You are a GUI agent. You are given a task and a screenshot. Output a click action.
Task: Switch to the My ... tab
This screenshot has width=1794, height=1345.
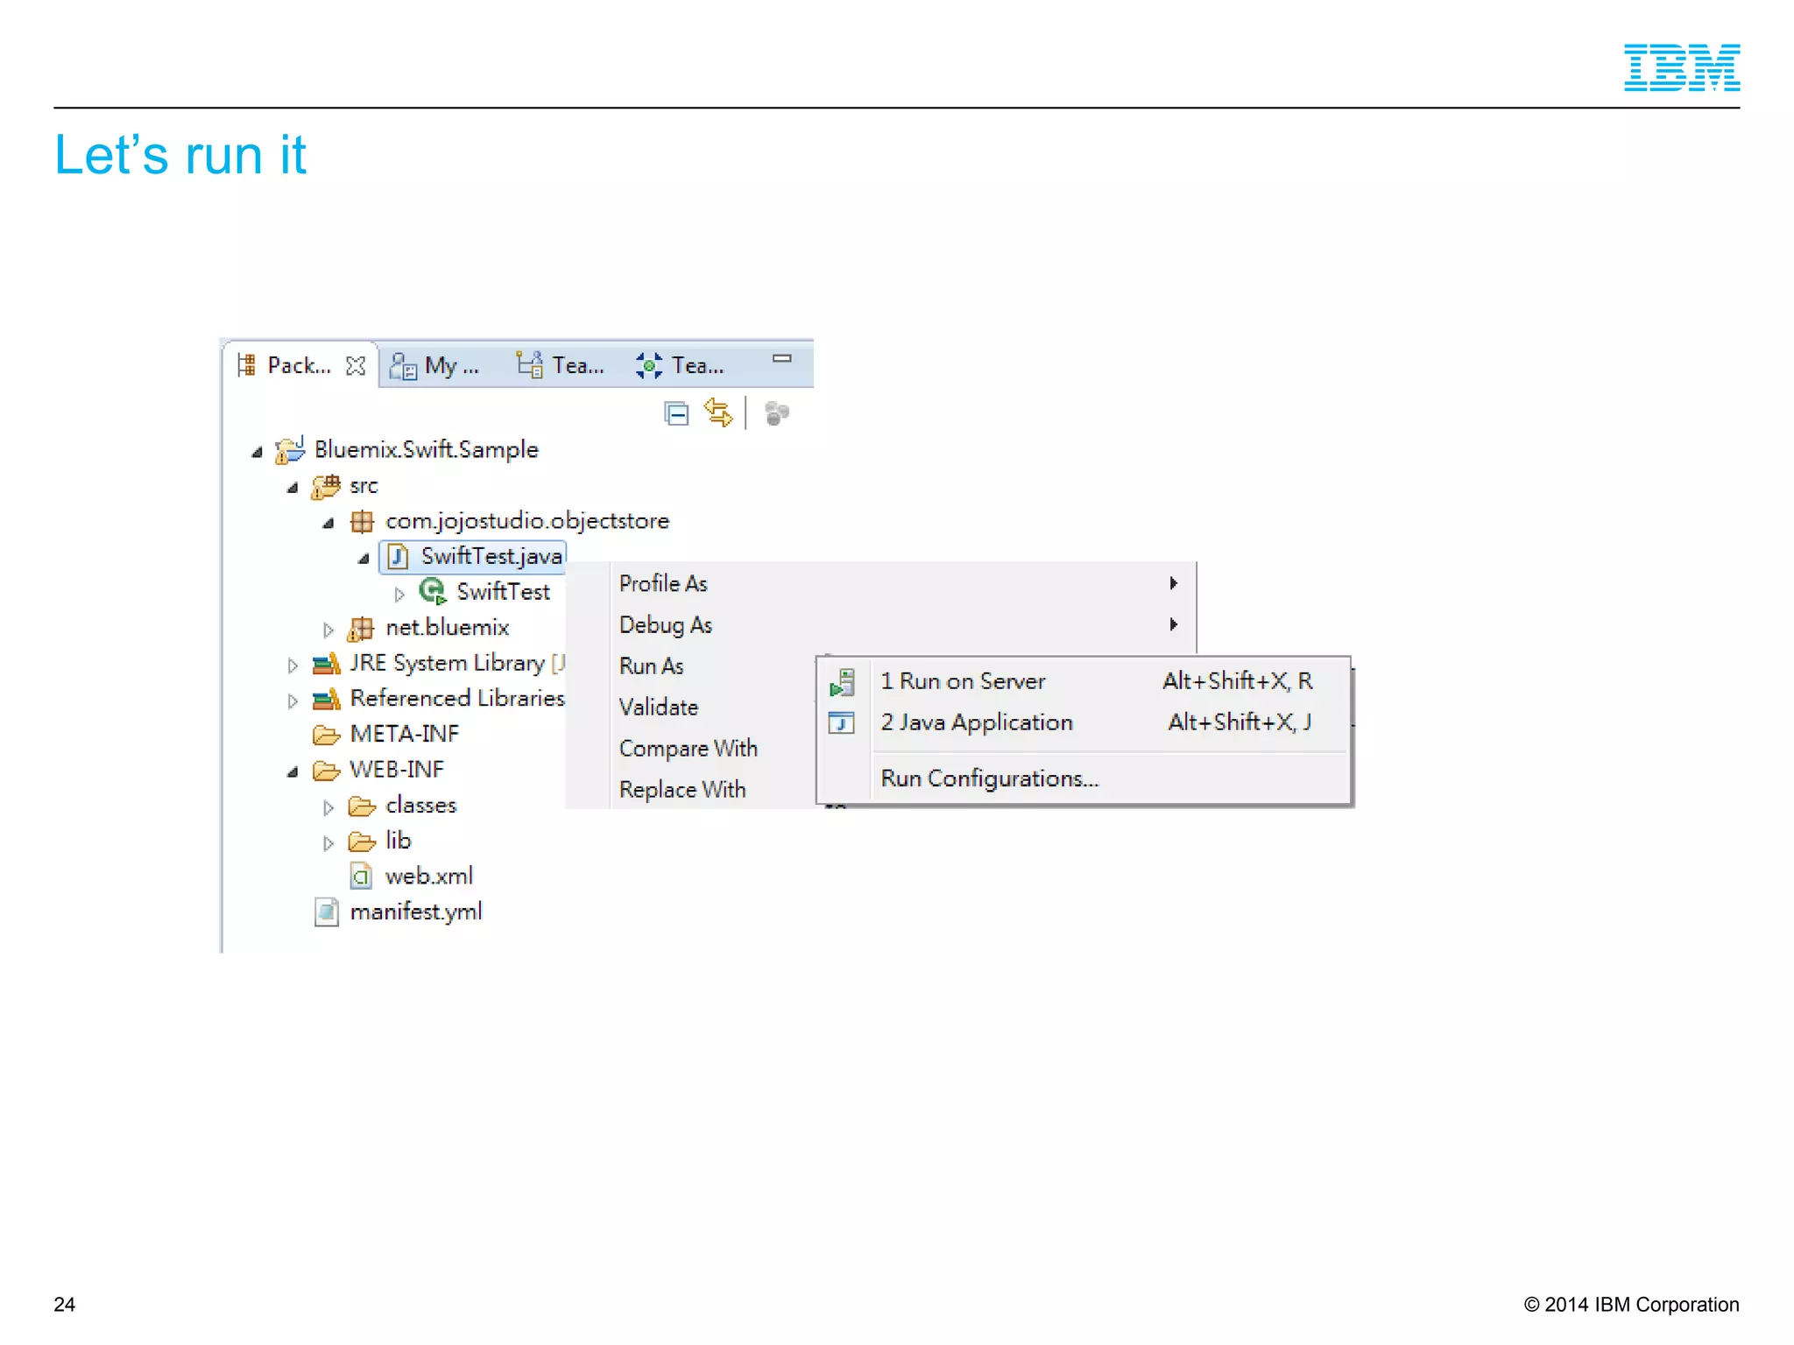click(x=434, y=365)
